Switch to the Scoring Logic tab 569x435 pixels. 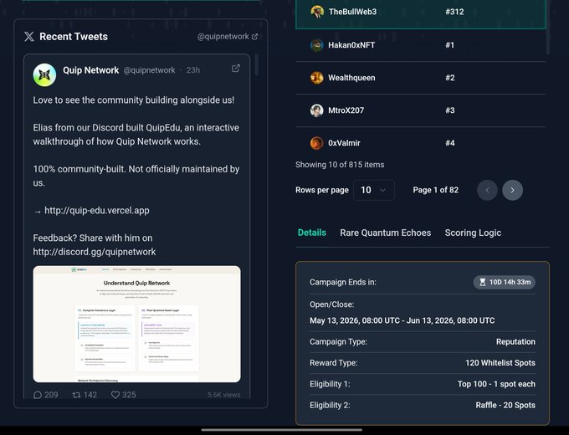pos(473,233)
